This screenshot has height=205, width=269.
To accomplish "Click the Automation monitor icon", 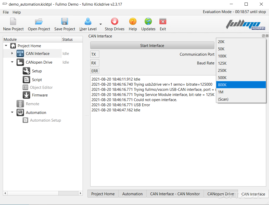I will 20,113.
